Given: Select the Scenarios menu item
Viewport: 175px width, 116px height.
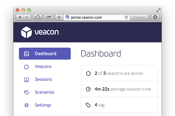Looking at the screenshot, I should (x=45, y=92).
